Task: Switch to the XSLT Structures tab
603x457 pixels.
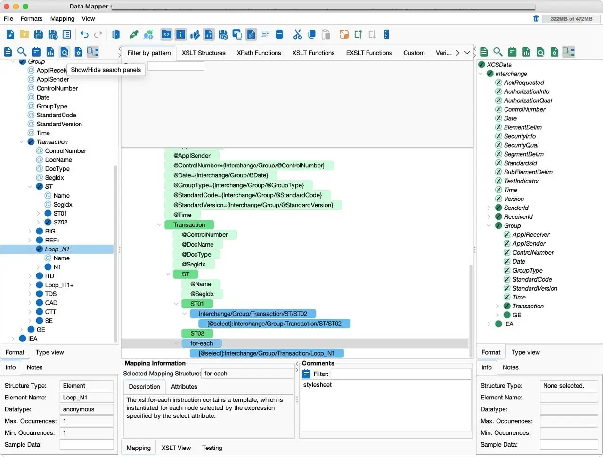Action: coord(204,53)
